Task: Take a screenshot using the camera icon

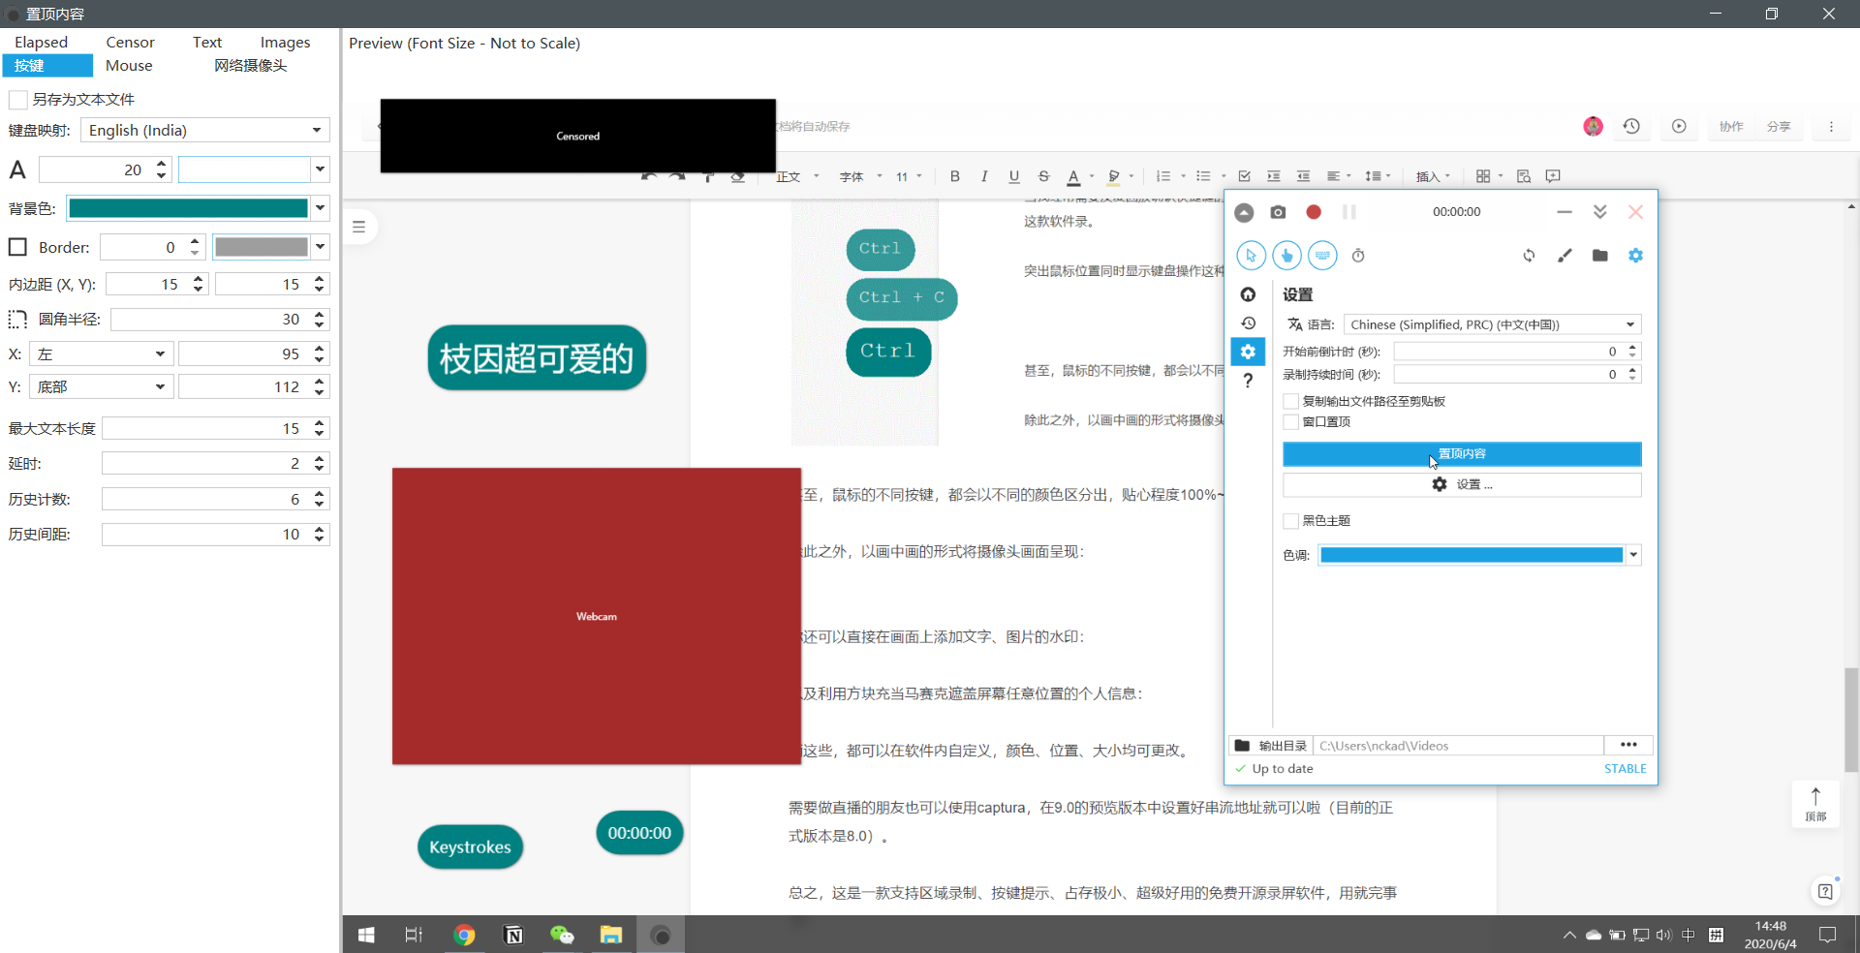Action: [1279, 212]
